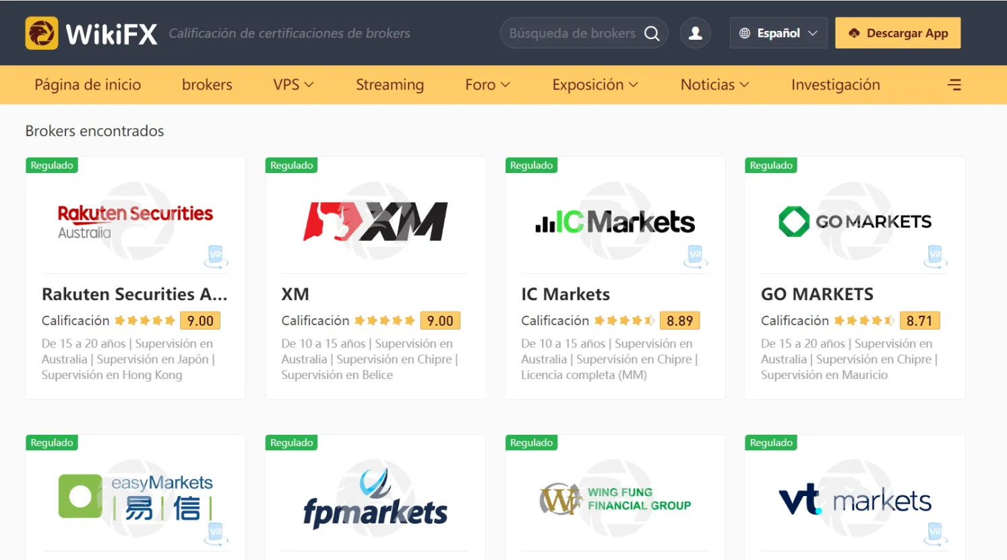
Task: Open the brokers navigation item
Action: (x=207, y=85)
